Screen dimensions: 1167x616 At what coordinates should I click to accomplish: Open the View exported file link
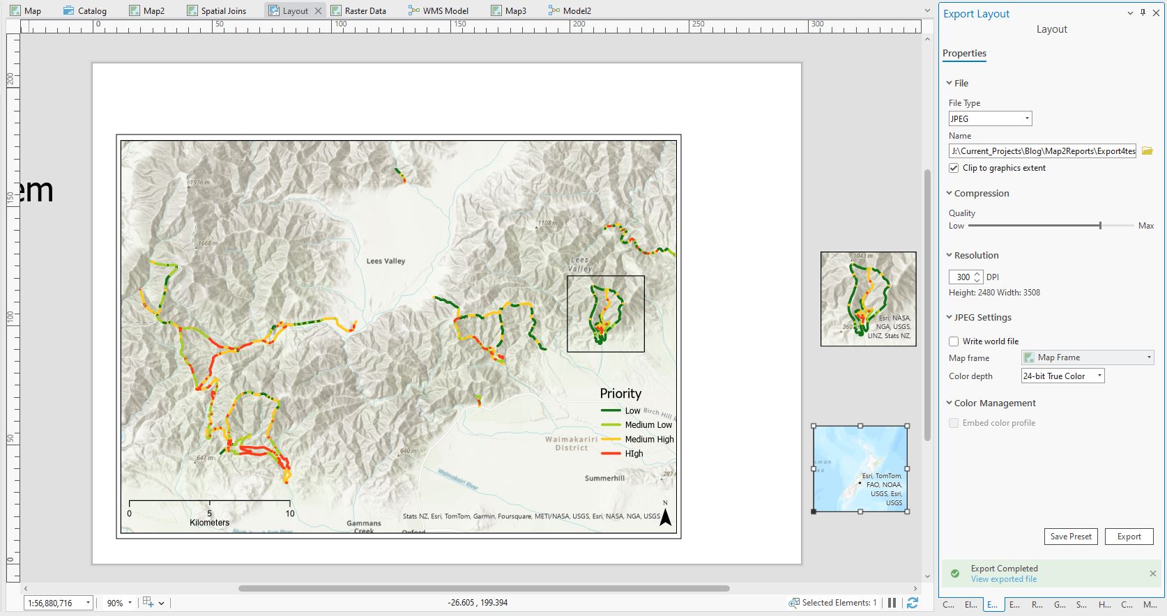[x=1003, y=579]
